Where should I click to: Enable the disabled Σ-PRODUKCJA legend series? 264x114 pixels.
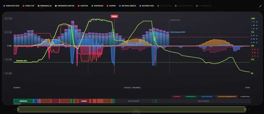coord(204,6)
